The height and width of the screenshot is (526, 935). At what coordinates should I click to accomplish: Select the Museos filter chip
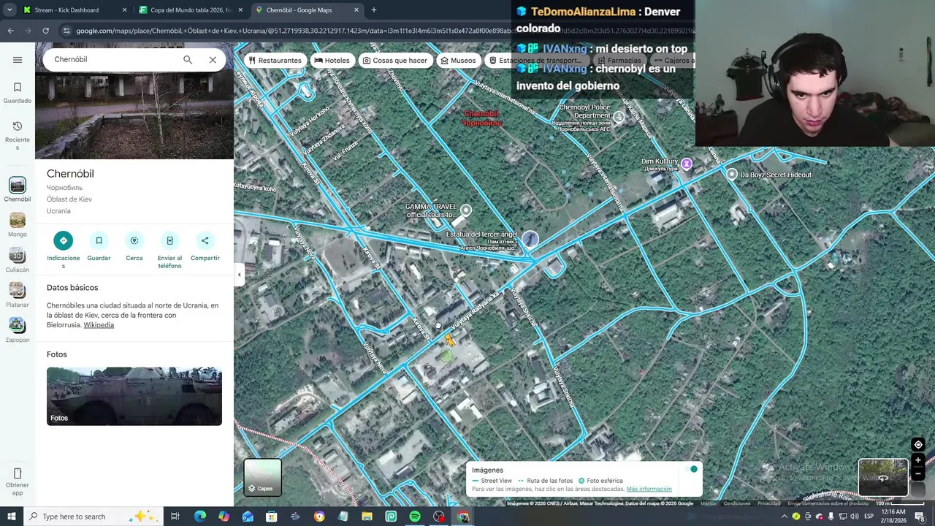click(459, 61)
